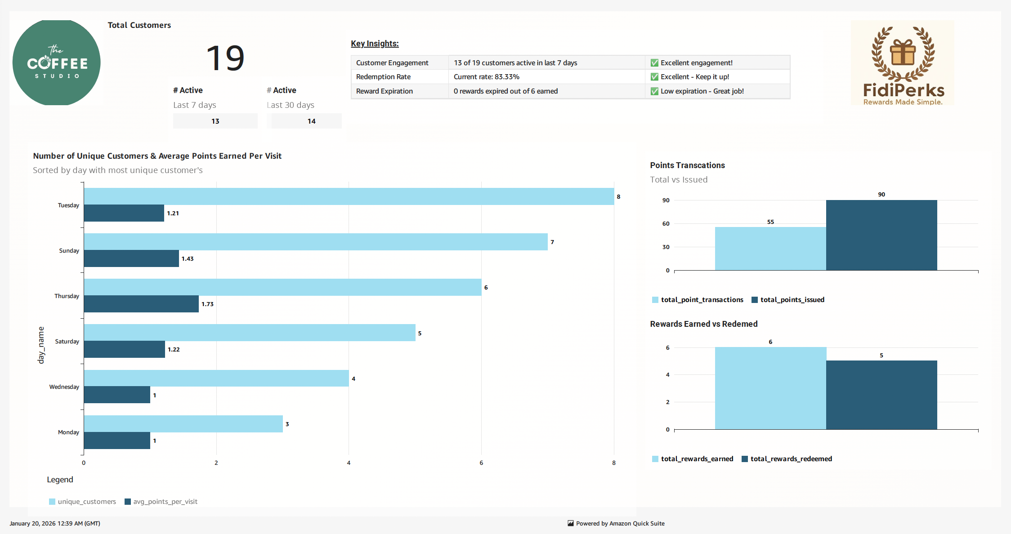
Task: Click checkmark icon beside "Low expiration - Great job!"
Action: [x=653, y=91]
